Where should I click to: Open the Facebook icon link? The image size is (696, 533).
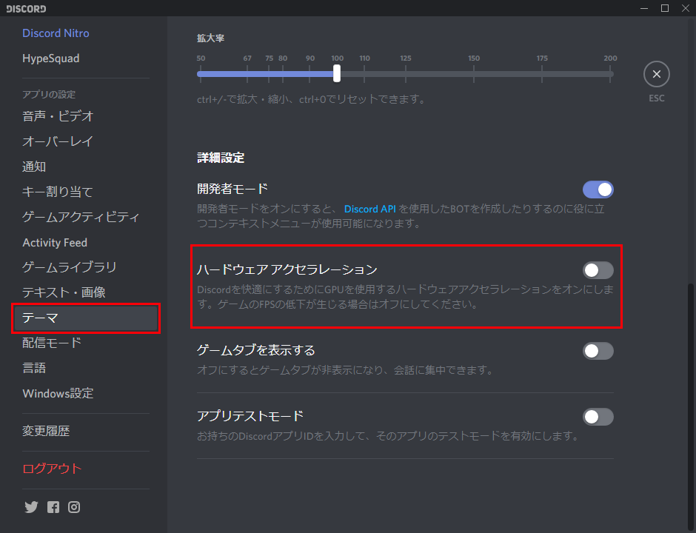[x=53, y=507]
